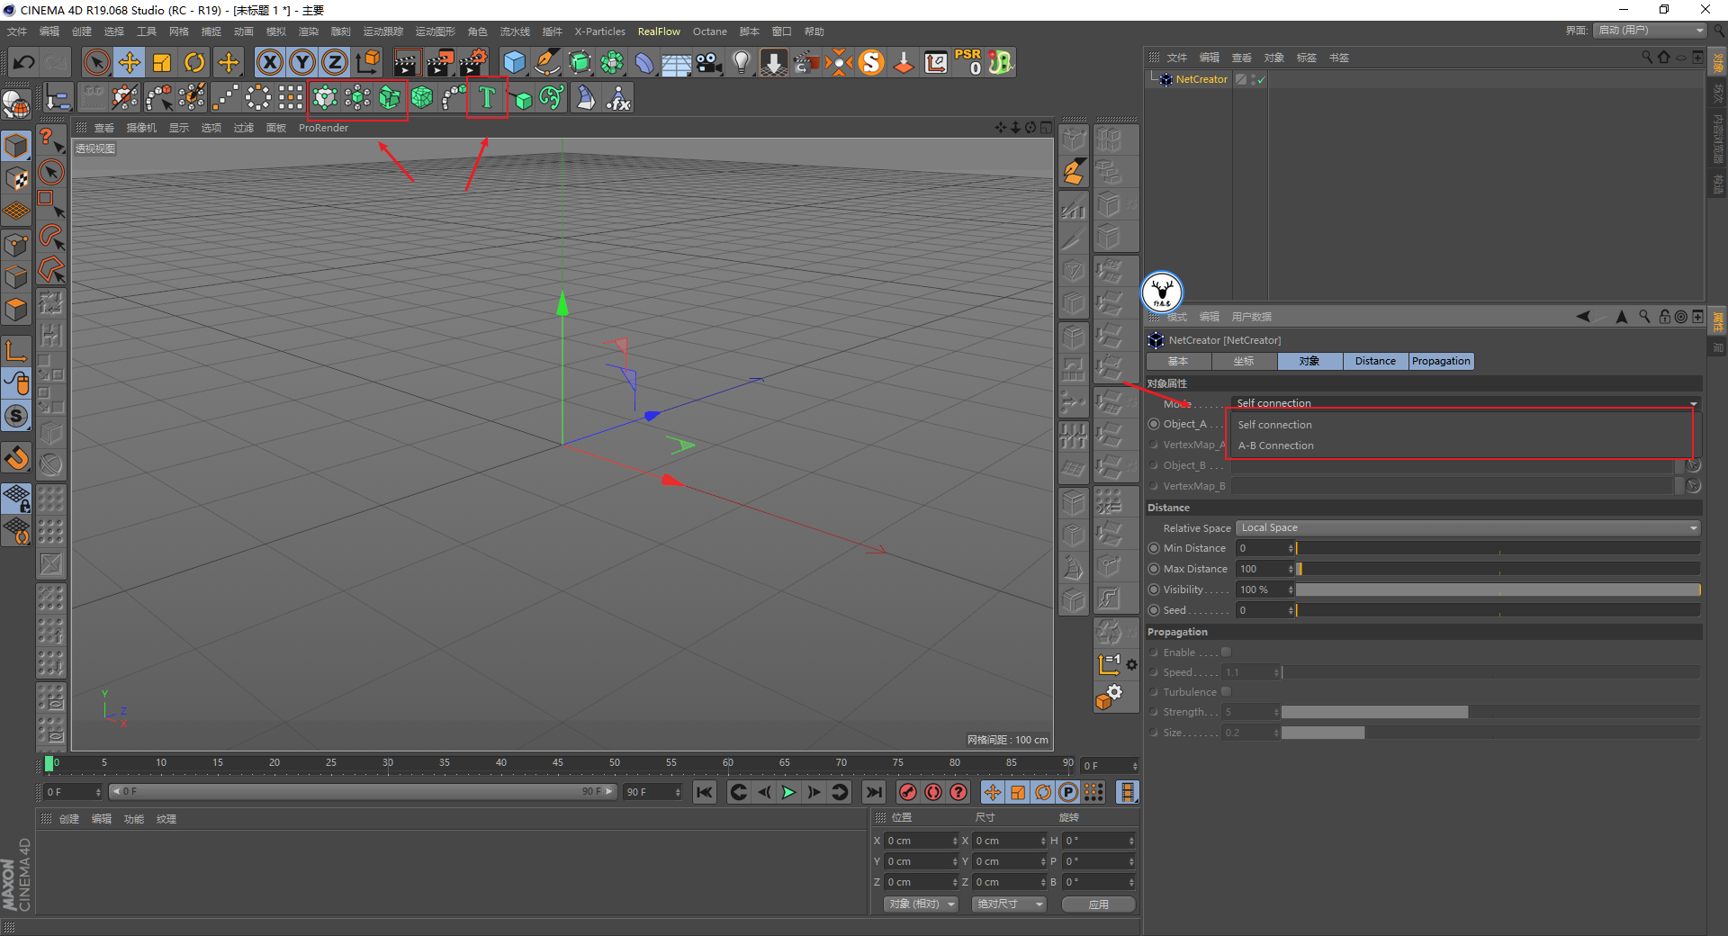Undo the last action in the toolbar
The image size is (1728, 936).
coord(24,62)
